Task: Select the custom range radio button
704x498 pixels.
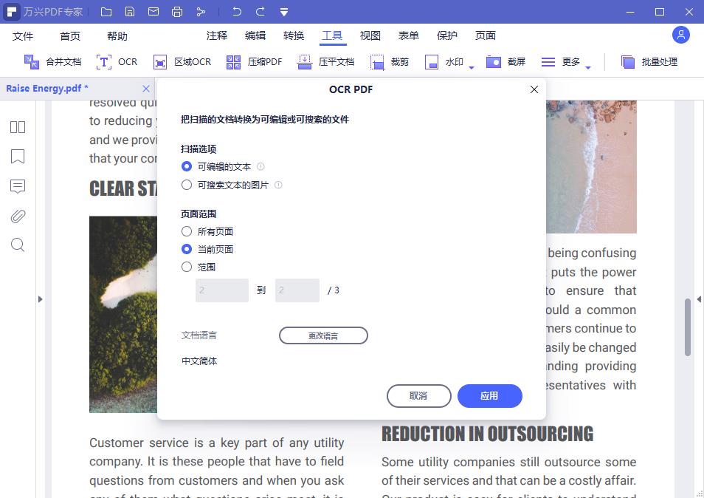Action: pos(187,267)
